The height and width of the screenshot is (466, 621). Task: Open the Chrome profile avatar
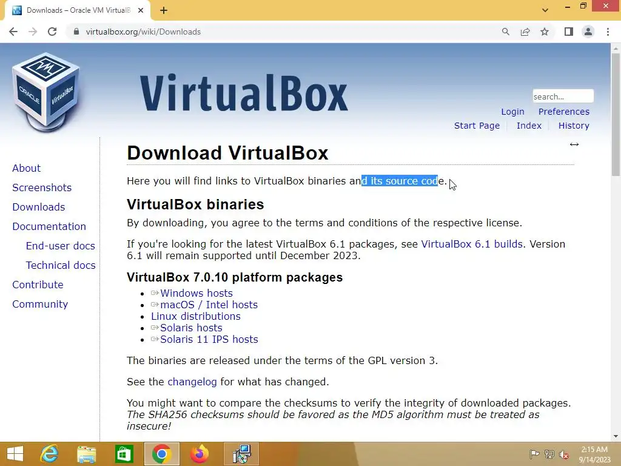coord(588,32)
